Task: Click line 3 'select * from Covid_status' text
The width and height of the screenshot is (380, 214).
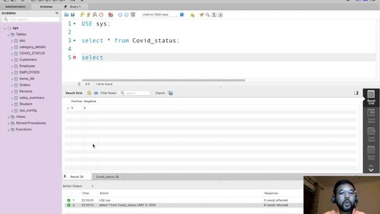Action: coord(130,40)
